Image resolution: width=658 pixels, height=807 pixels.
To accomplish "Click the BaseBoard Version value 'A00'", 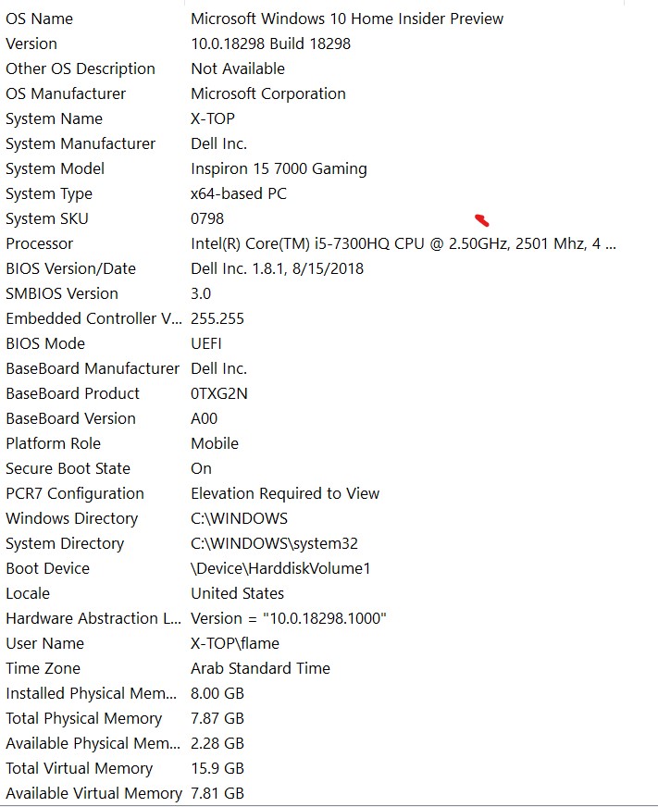I will coord(204,418).
